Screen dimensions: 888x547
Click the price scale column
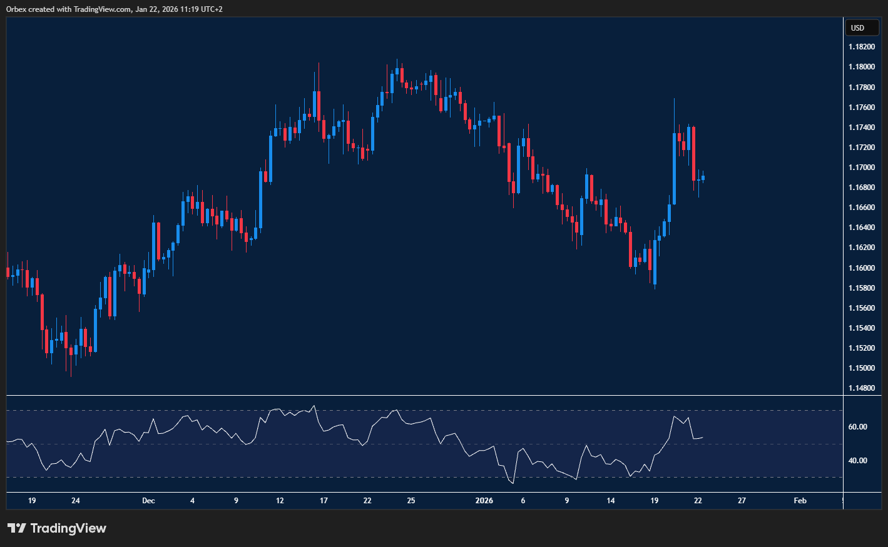tap(864, 250)
